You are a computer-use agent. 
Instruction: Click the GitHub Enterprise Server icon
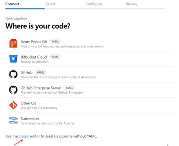[x=13, y=90]
